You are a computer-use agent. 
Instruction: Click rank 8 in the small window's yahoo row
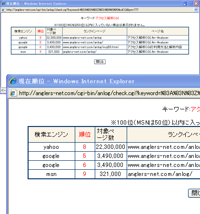tap(40, 38)
